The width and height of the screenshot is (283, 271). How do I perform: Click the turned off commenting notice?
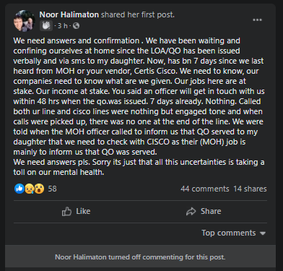140,257
